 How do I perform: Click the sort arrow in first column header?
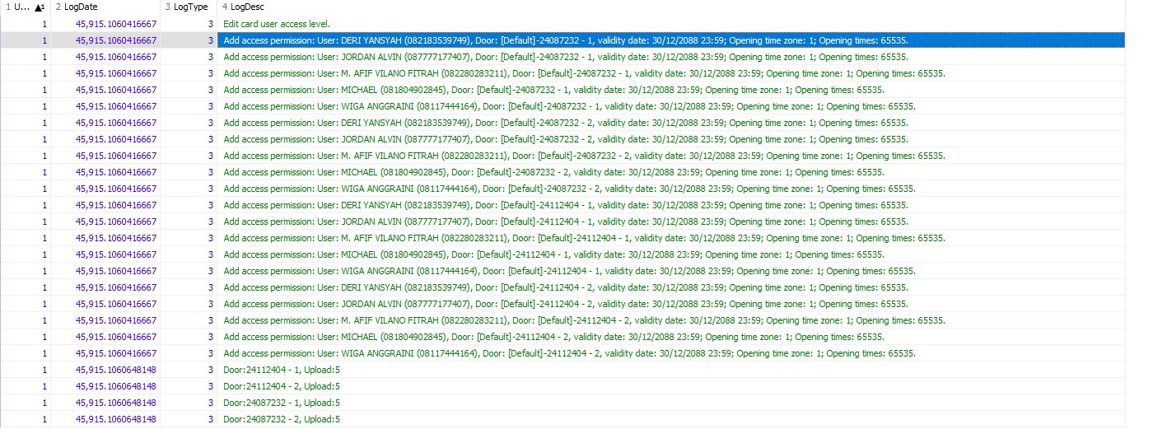(39, 7)
